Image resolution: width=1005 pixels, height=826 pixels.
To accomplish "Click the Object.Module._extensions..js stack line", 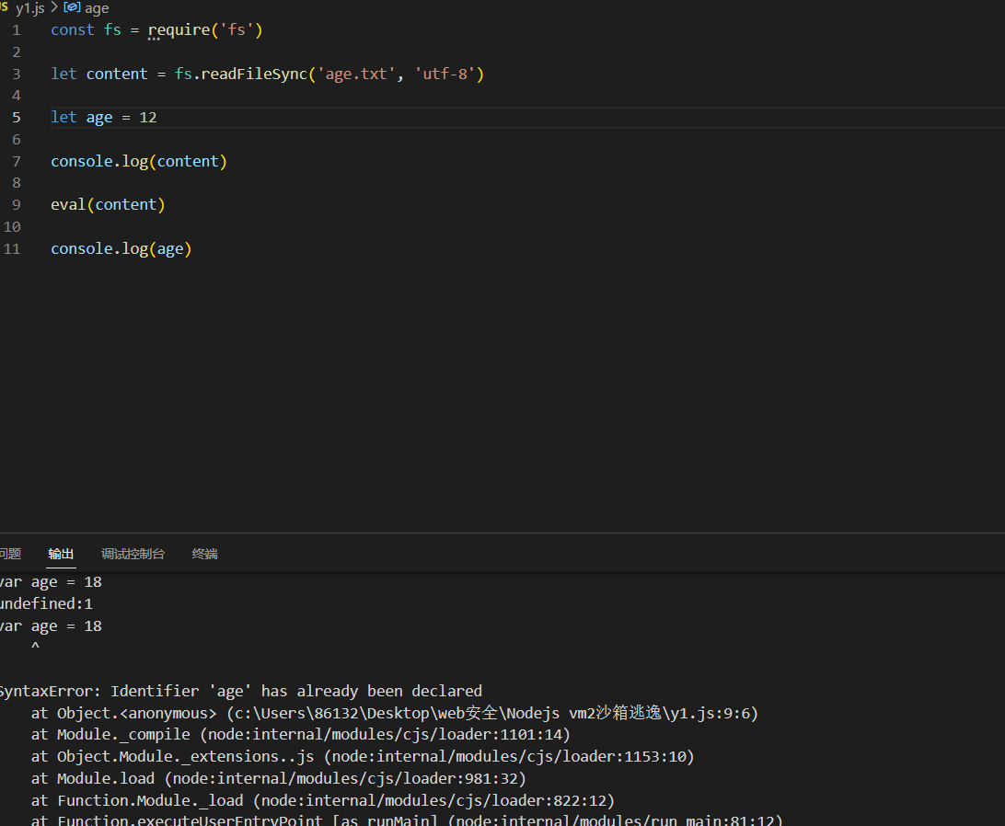I will tap(363, 757).
